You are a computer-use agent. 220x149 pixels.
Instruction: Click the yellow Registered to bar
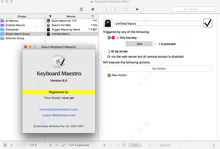click(x=59, y=92)
